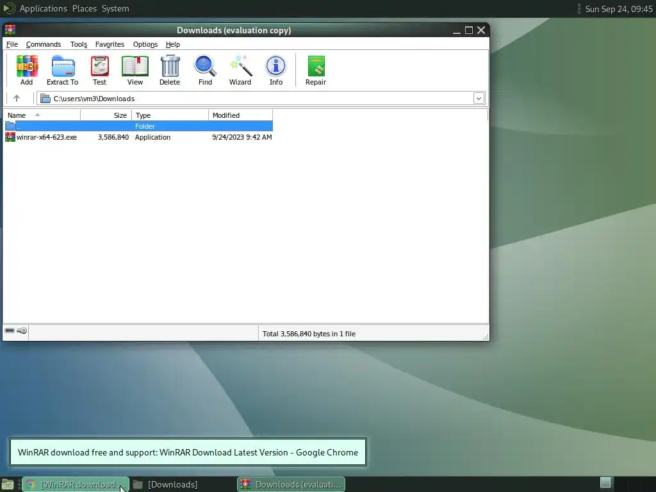Image resolution: width=656 pixels, height=492 pixels.
Task: Open the Favorites menu
Action: 110,44
